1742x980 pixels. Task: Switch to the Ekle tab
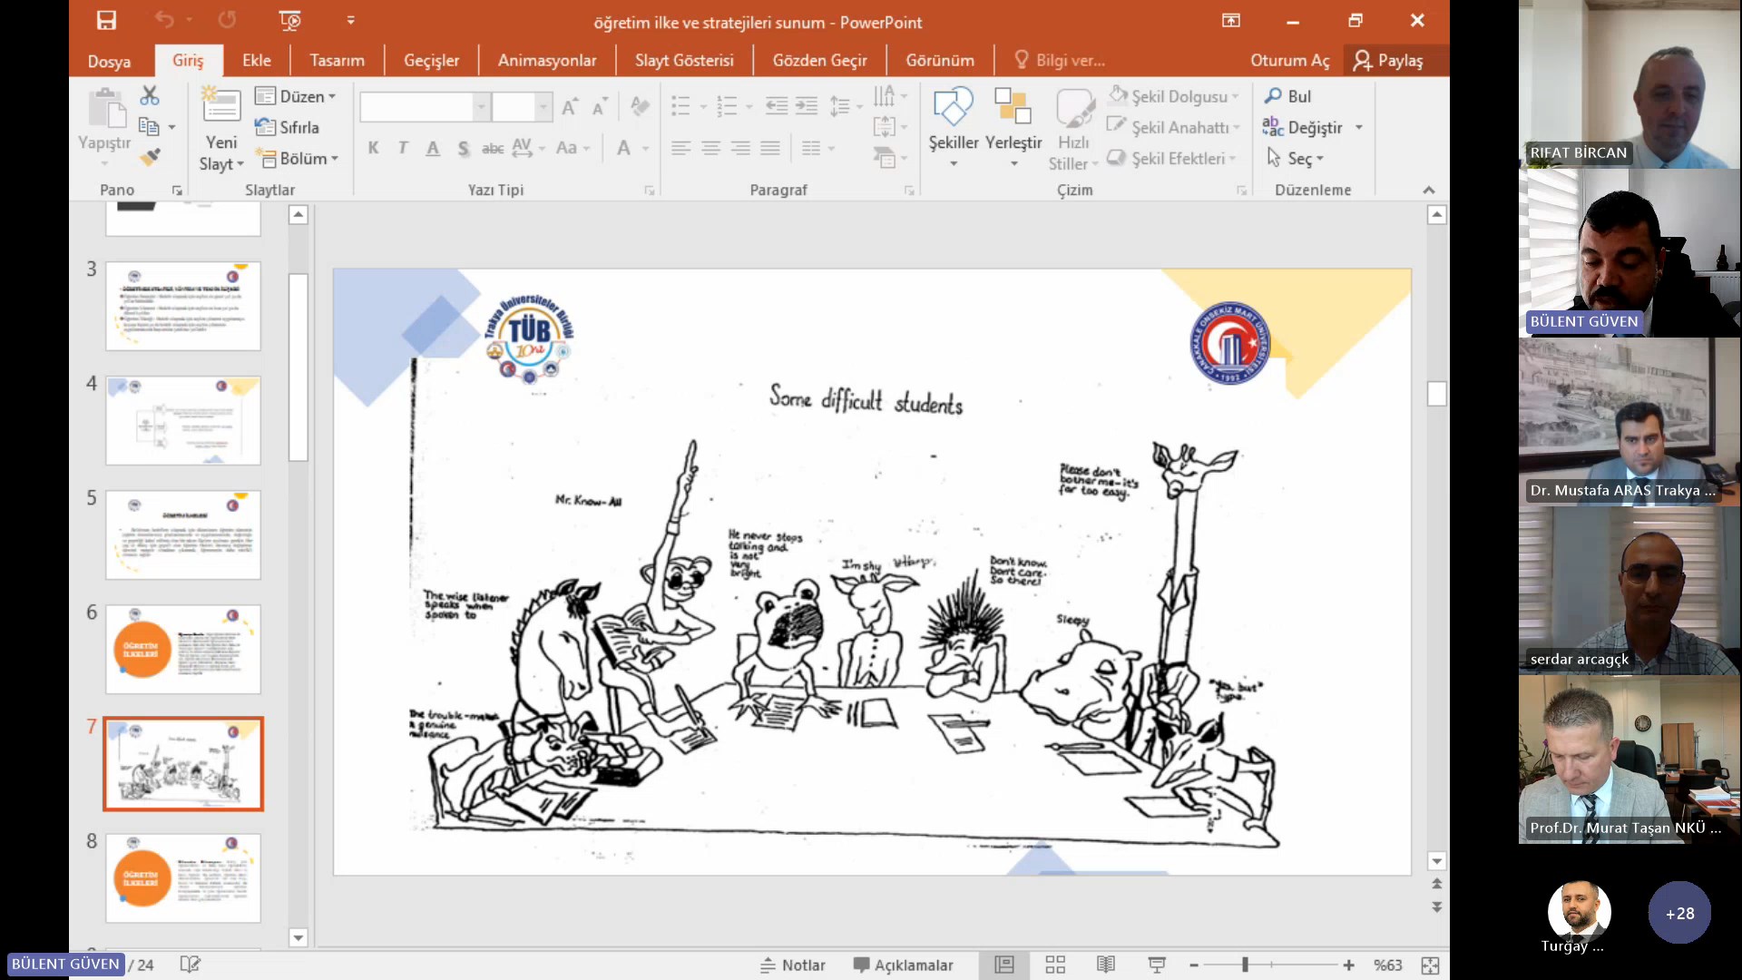[257, 60]
